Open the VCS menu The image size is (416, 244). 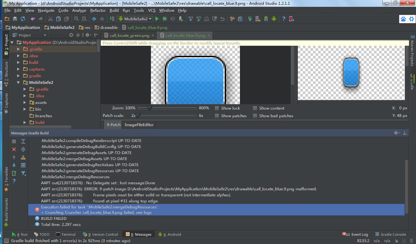tap(152, 10)
